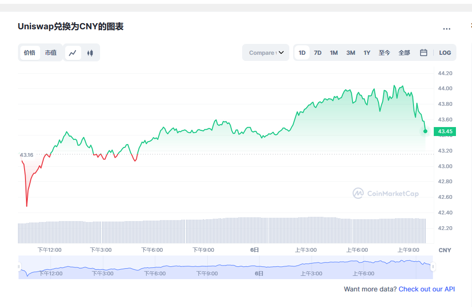This screenshot has height=307, width=472.
Task: Click the 上午6:00 main chart axis label
Action: 357,250
